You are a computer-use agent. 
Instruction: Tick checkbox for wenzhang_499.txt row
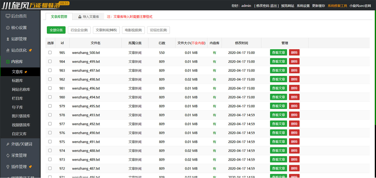pos(50,61)
